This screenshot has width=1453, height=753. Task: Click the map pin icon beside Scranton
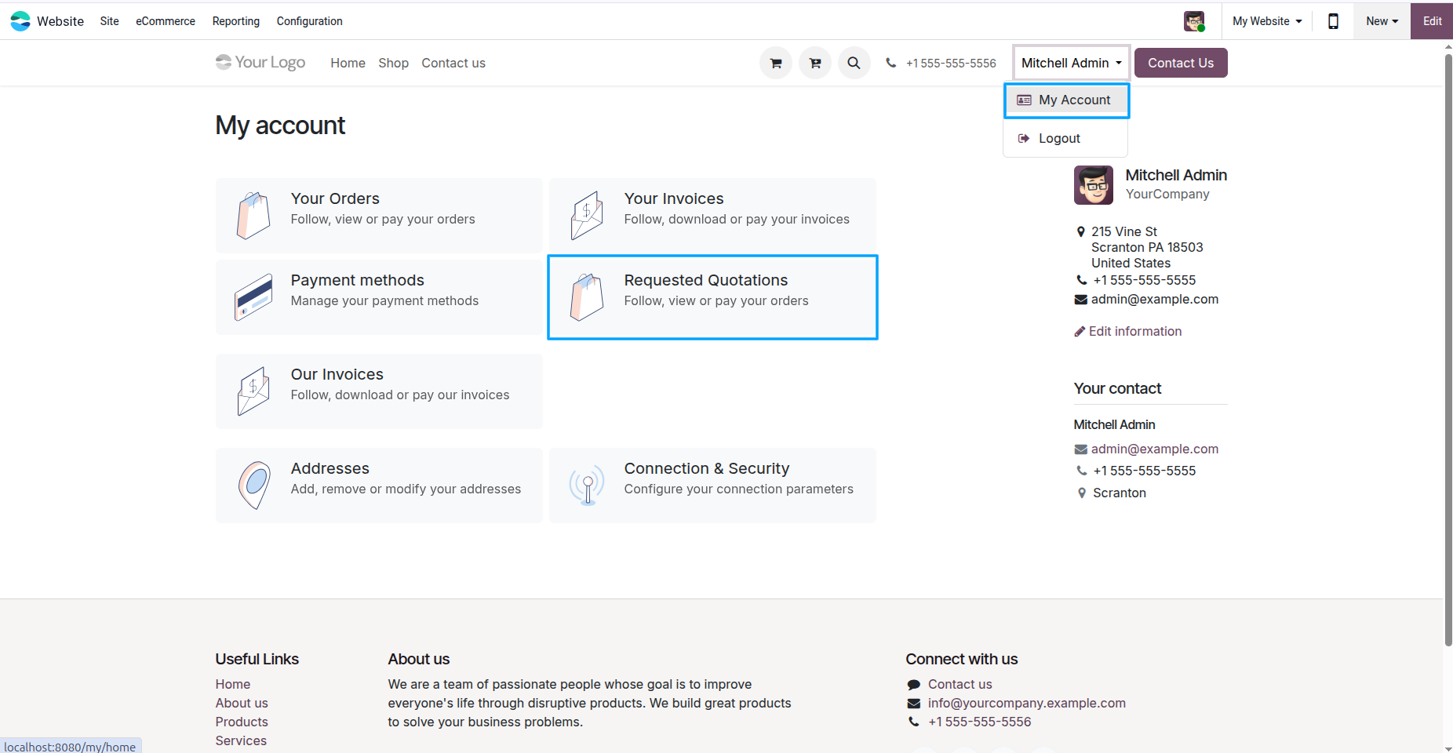[1082, 493]
